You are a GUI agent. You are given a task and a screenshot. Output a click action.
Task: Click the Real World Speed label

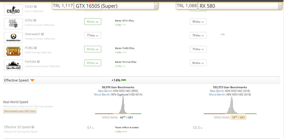tap(15, 102)
